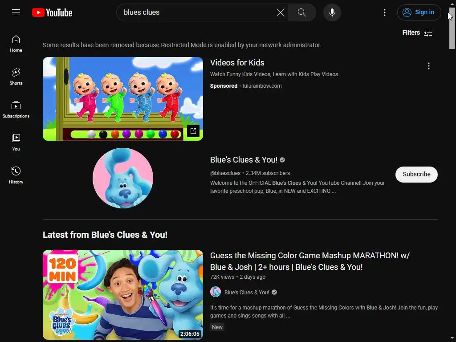Image resolution: width=456 pixels, height=342 pixels.
Task: Open the You section in the sidebar
Action: pos(16,142)
